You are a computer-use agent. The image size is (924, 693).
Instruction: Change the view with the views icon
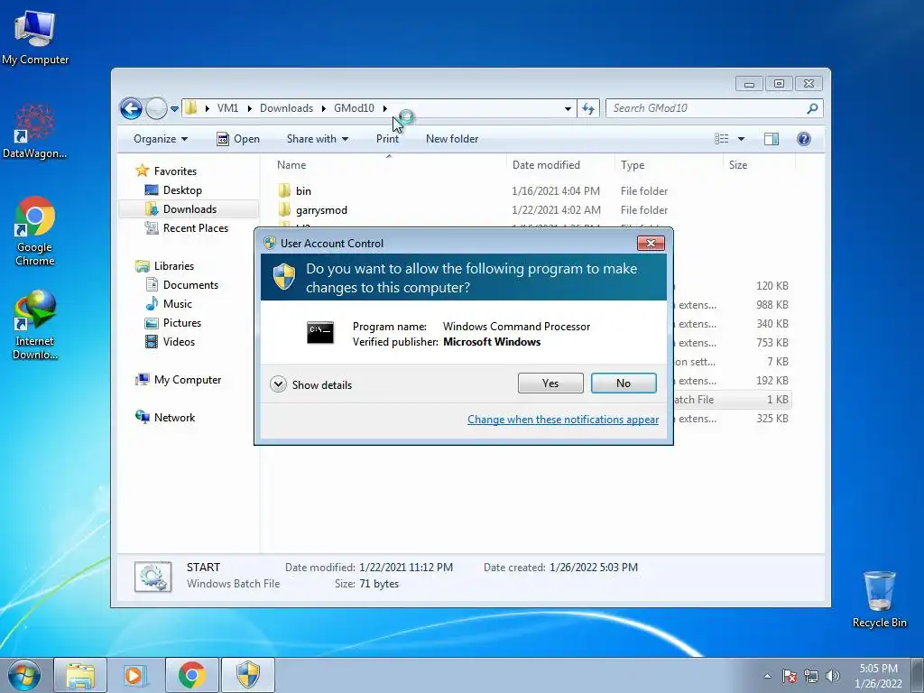click(x=721, y=139)
